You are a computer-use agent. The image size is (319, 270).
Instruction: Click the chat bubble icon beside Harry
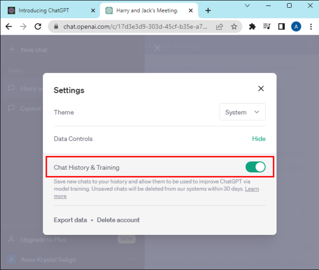click(12, 88)
